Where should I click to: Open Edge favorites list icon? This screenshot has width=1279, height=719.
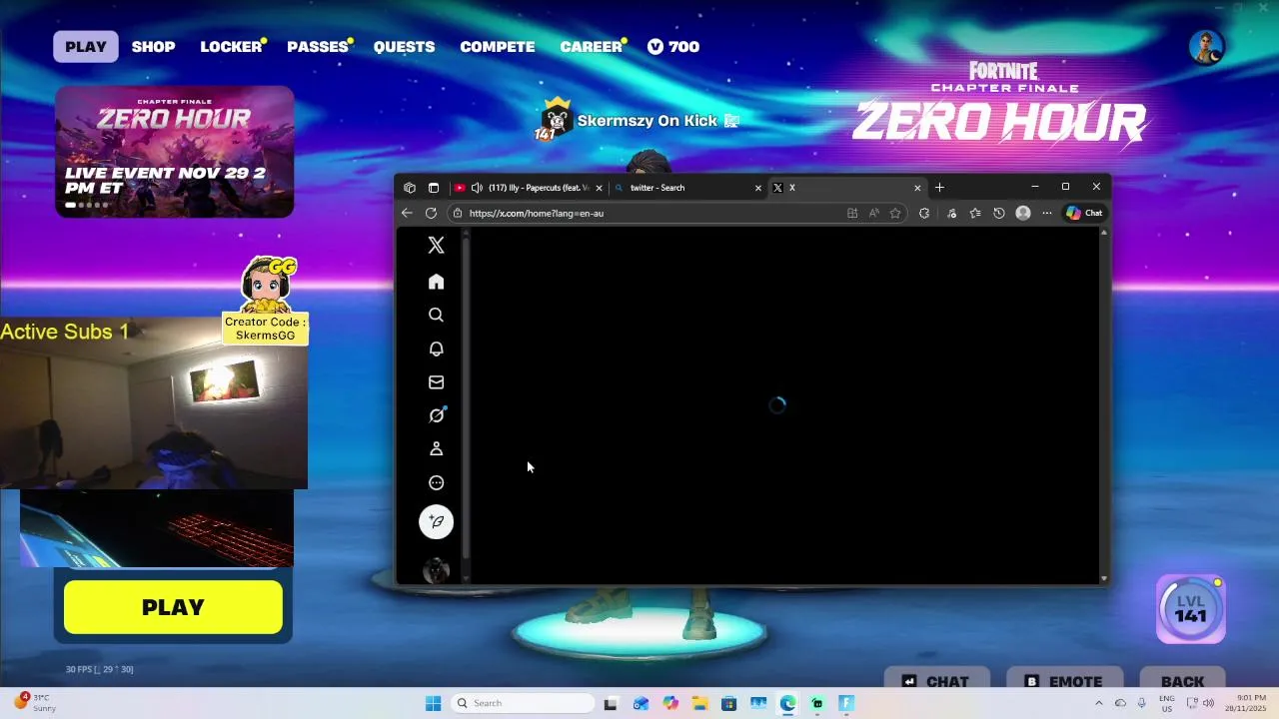(975, 213)
